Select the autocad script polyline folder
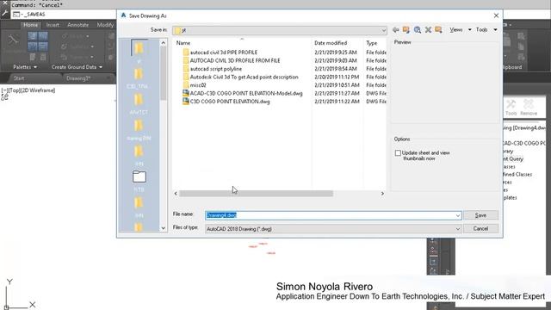Screen dimensions: 551x310 pos(216,69)
